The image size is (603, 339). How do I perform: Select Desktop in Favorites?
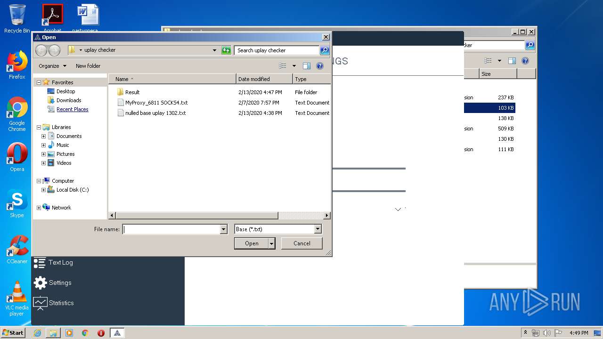click(x=65, y=91)
